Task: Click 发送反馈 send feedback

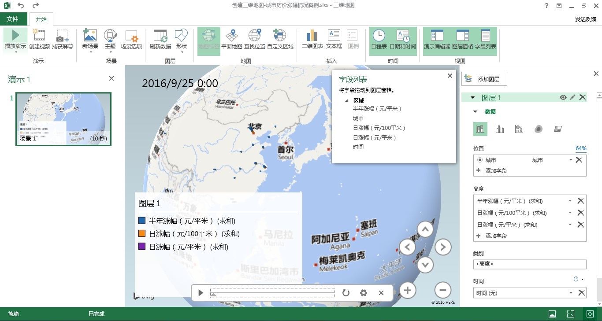Action: click(x=585, y=19)
